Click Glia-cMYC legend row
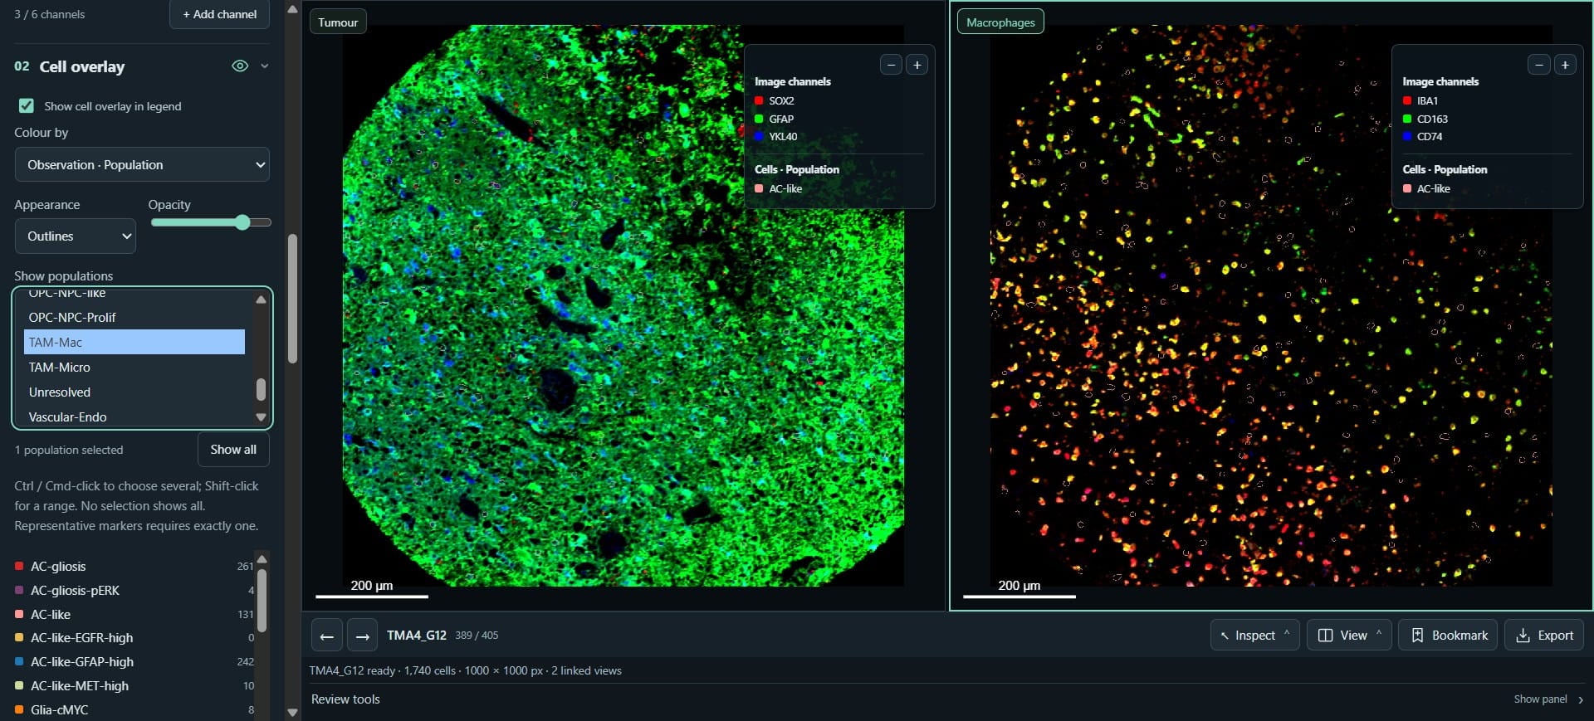Screen dimensions: 1594x721 pos(134,710)
